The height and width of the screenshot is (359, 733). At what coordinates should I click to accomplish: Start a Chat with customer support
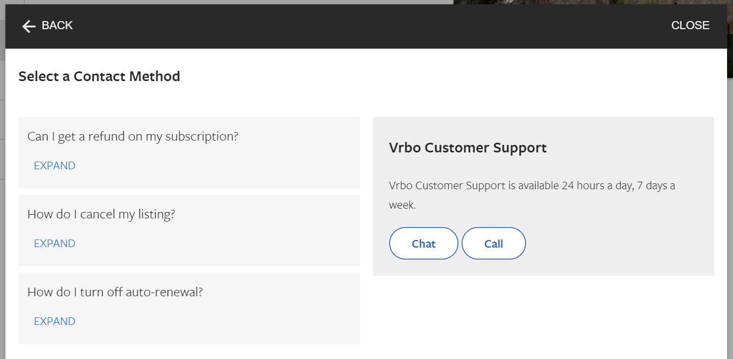tap(423, 244)
